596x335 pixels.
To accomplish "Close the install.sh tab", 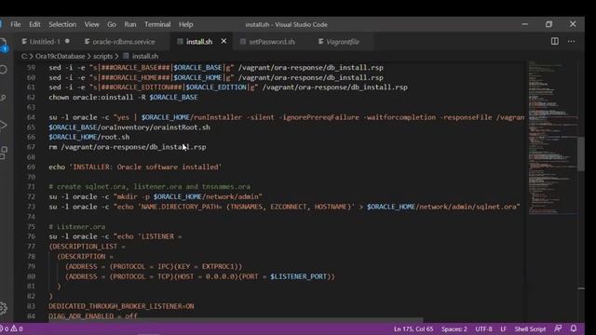I will pos(223,41).
